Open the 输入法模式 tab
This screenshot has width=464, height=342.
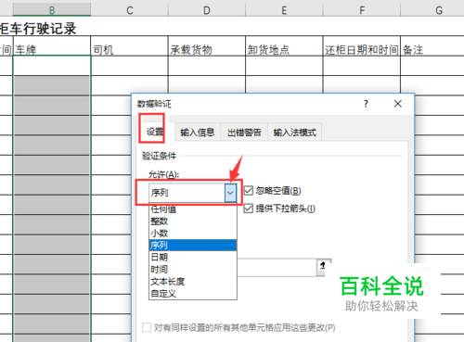click(x=295, y=133)
